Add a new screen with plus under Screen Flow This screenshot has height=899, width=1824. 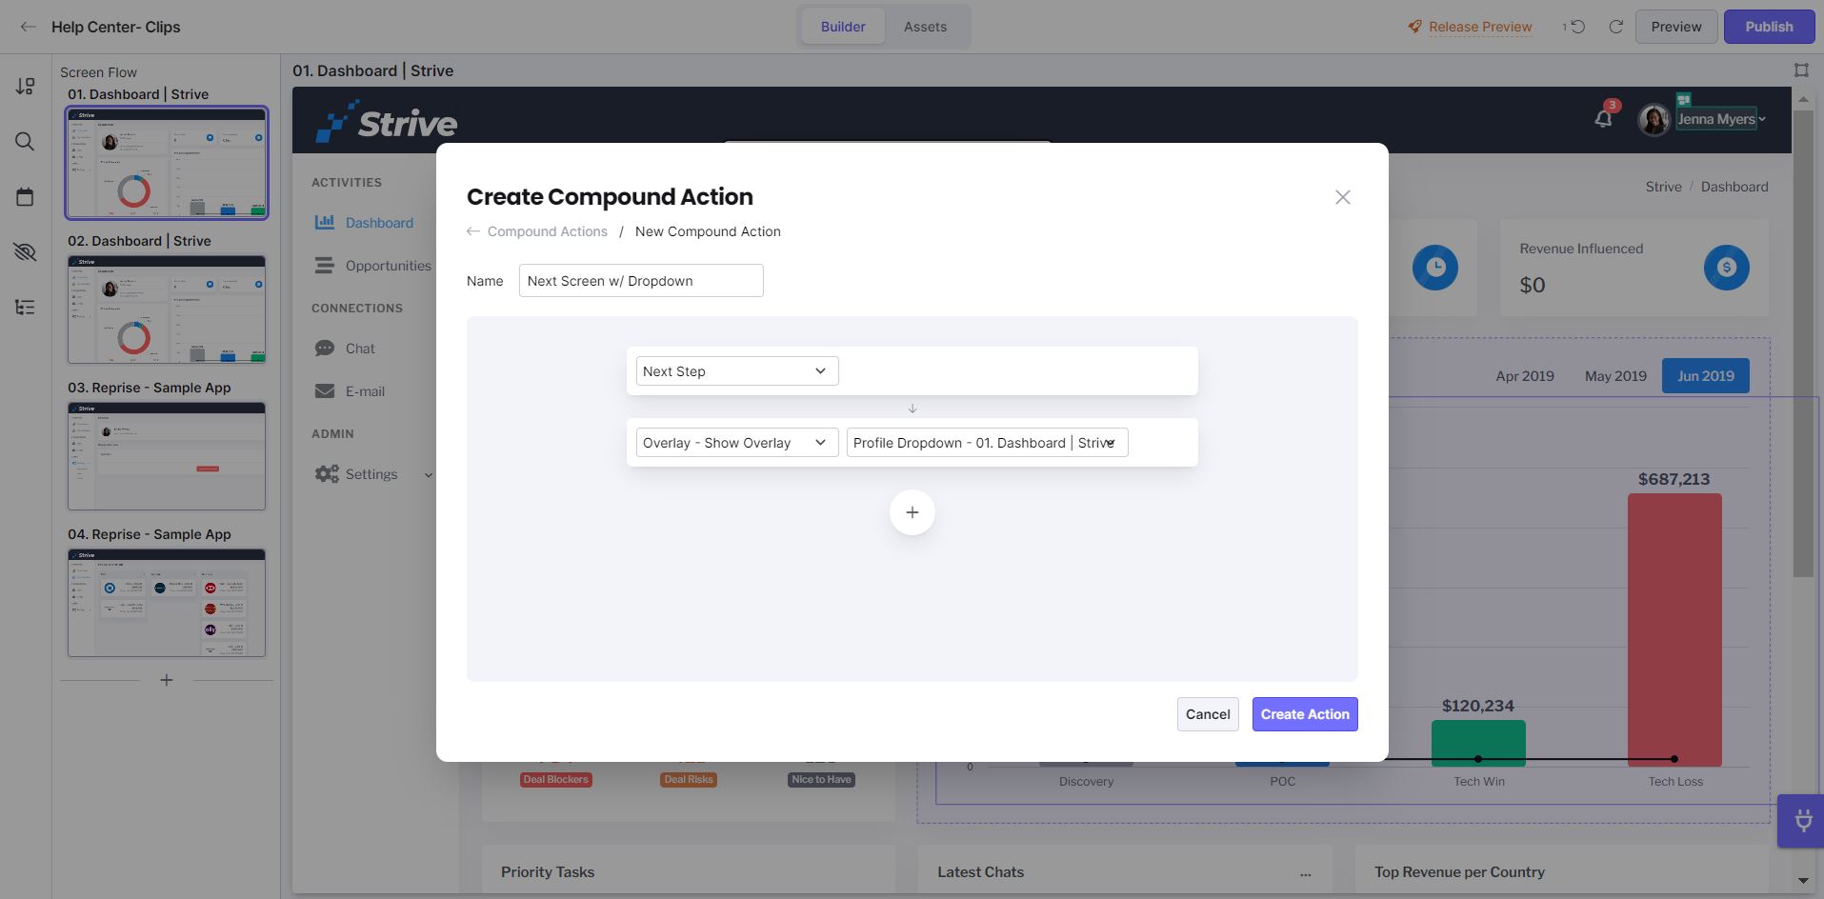(x=167, y=680)
